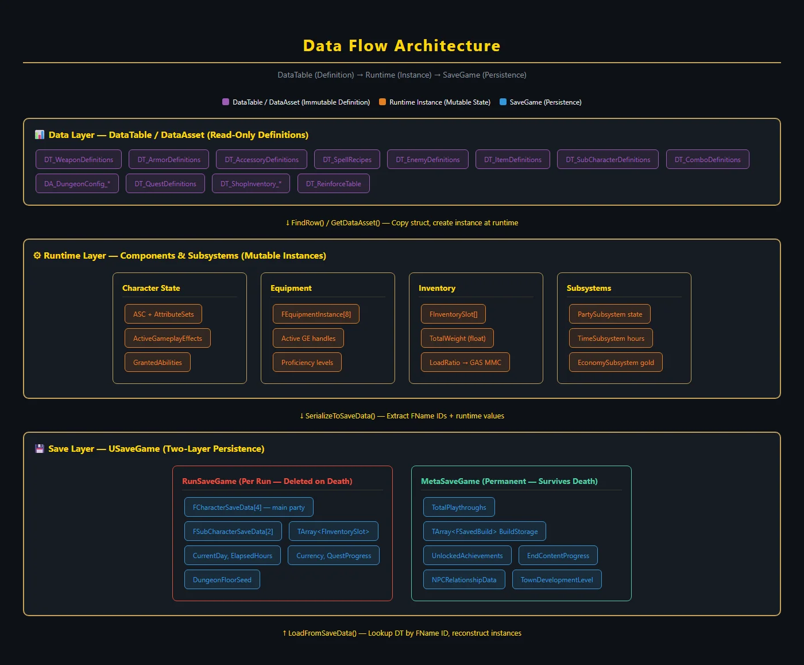Click the blue SaveGame legend swatch
This screenshot has height=665, width=804.
point(503,102)
